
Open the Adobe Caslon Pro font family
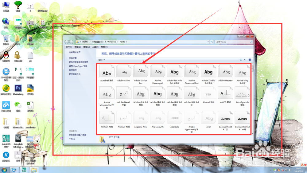coord(141,75)
